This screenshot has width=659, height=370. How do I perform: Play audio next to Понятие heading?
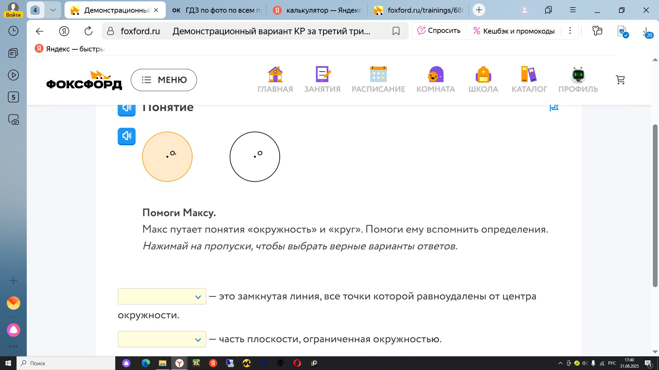click(127, 110)
